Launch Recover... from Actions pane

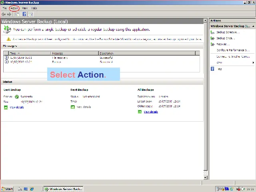[x=223, y=44]
